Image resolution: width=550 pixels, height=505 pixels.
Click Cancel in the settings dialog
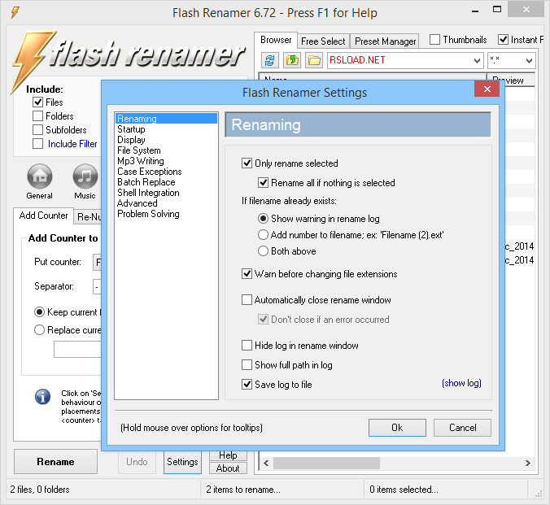click(462, 428)
